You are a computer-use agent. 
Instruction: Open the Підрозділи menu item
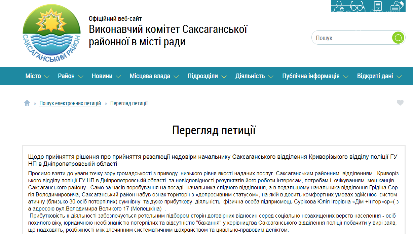(203, 76)
